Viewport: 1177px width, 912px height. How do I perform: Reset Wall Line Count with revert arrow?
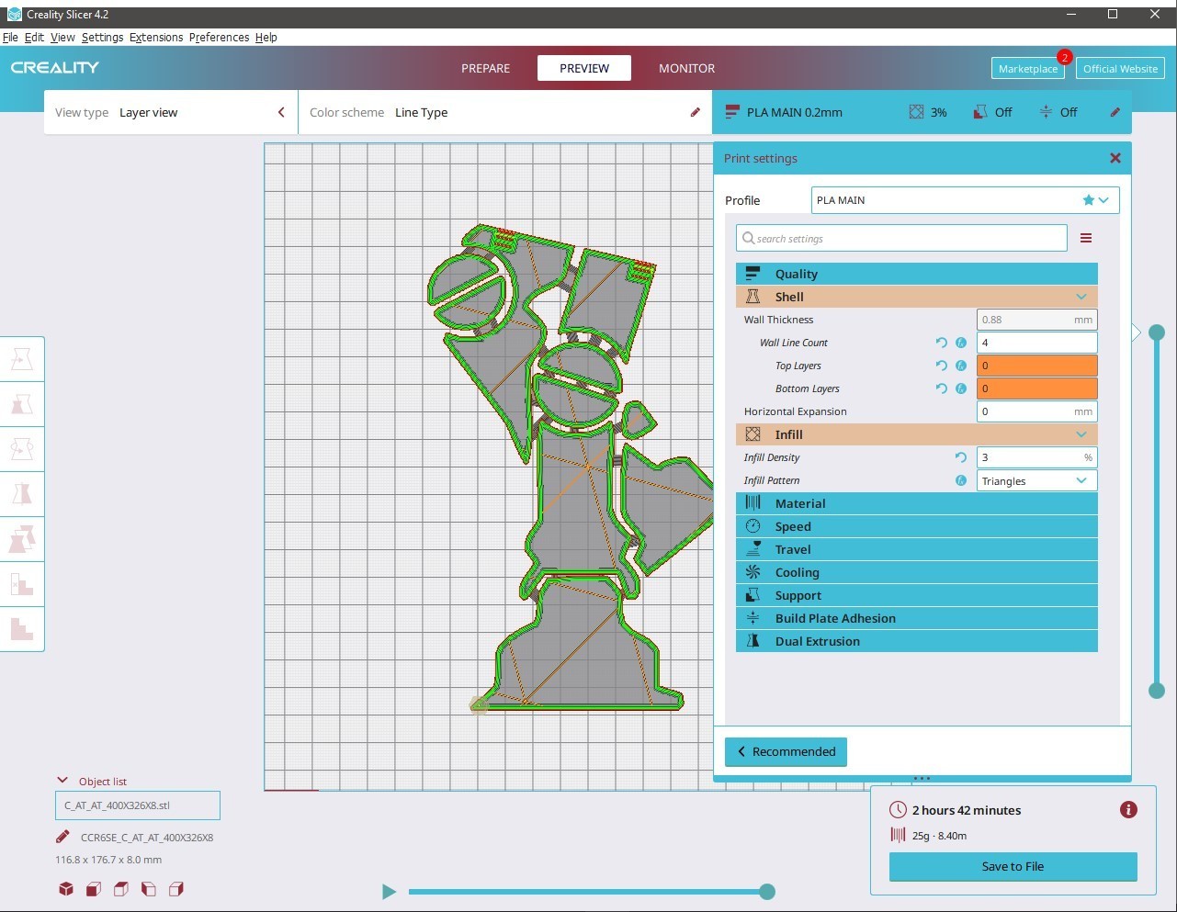pyautogui.click(x=941, y=343)
